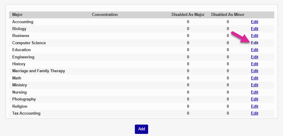This screenshot has height=136, width=283.
Task: Open Edit for the Biology row
Action: pos(255,29)
